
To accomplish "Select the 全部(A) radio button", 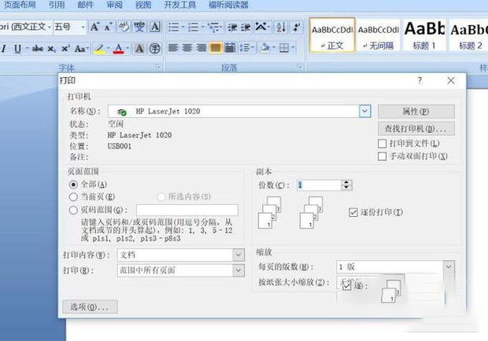I will 73,185.
